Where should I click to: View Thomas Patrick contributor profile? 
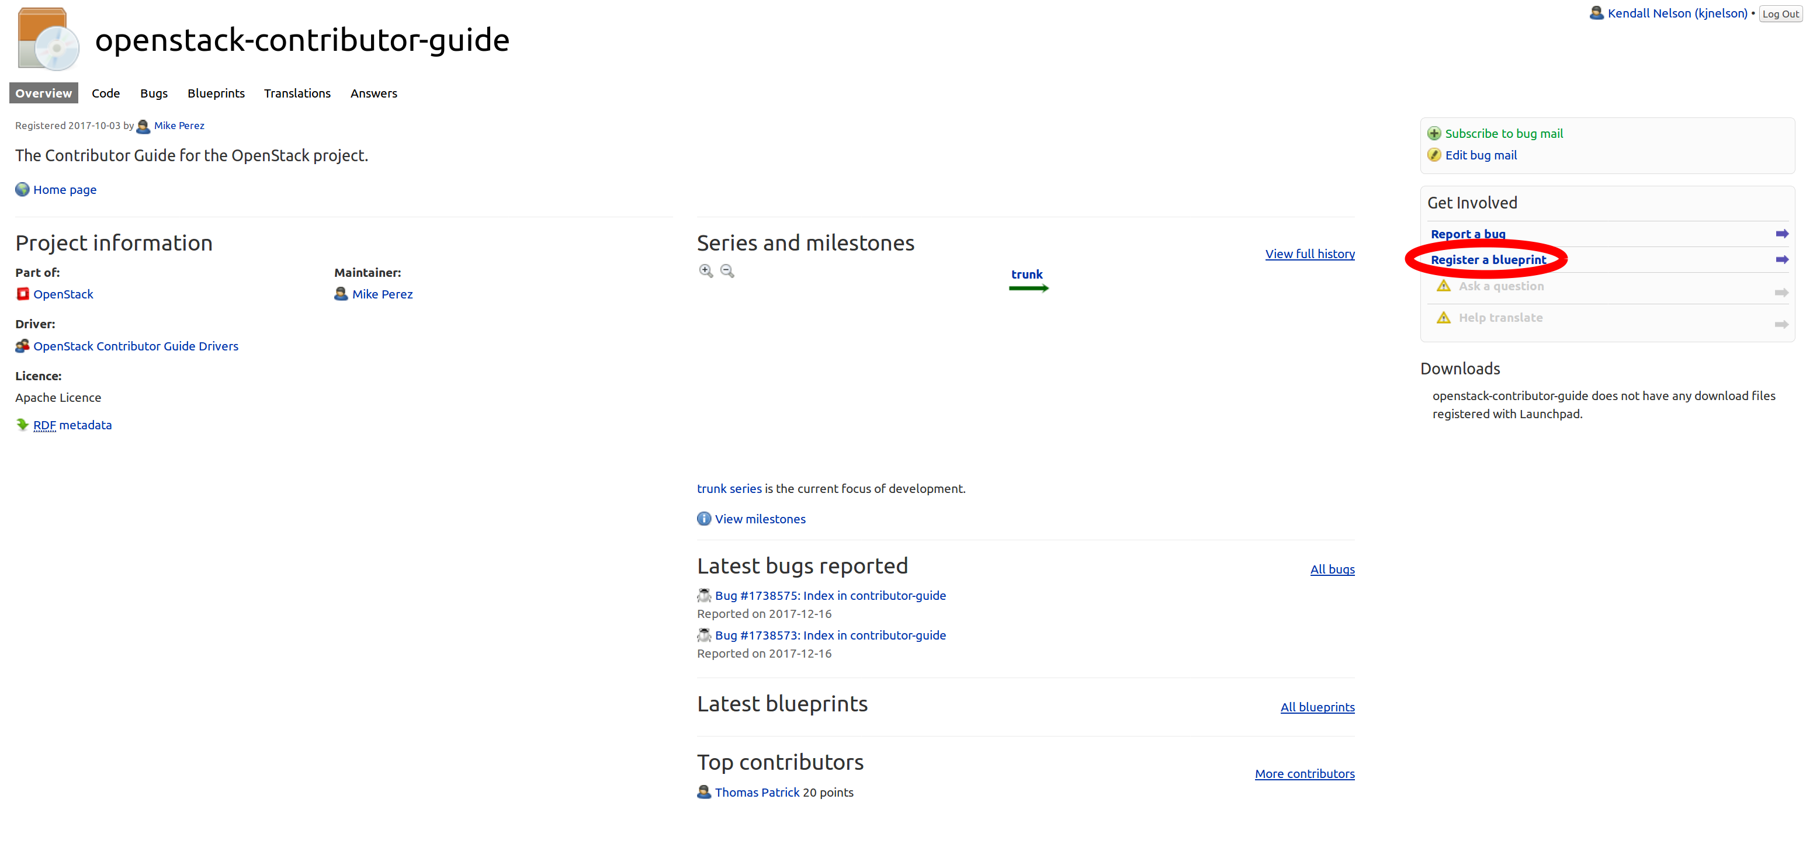757,793
